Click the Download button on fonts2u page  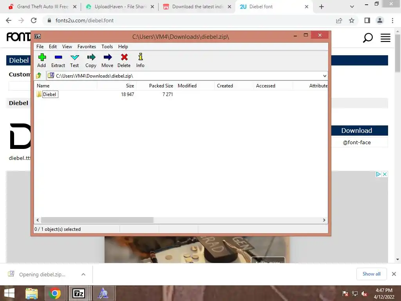coord(357,131)
